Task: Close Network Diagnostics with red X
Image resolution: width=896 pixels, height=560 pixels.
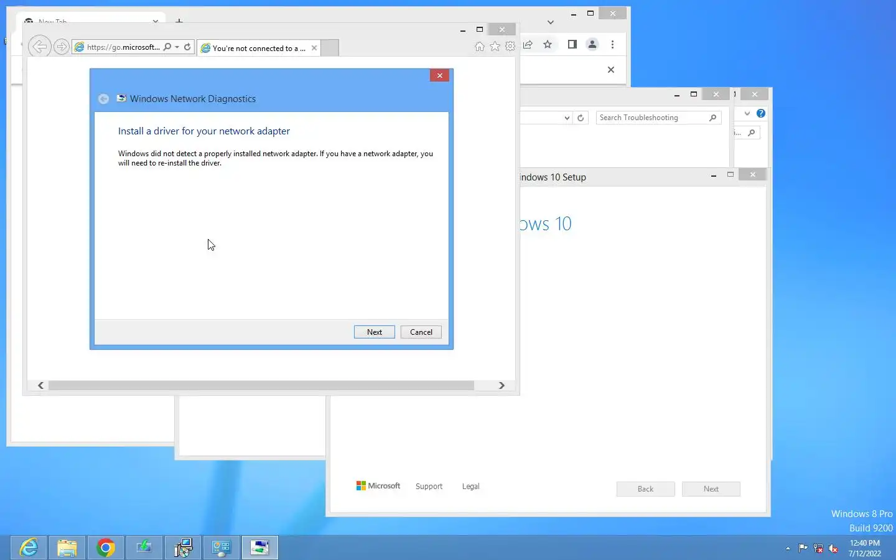Action: [x=440, y=75]
